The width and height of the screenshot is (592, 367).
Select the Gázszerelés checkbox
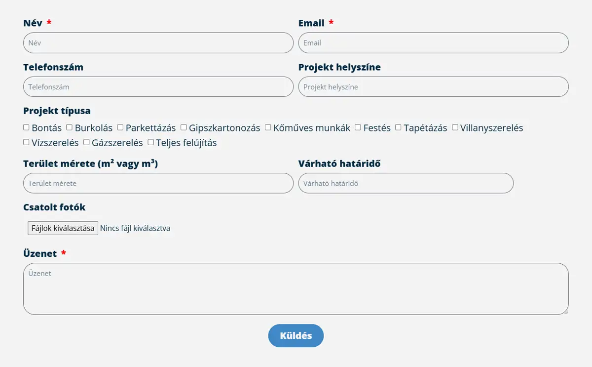[x=86, y=142]
